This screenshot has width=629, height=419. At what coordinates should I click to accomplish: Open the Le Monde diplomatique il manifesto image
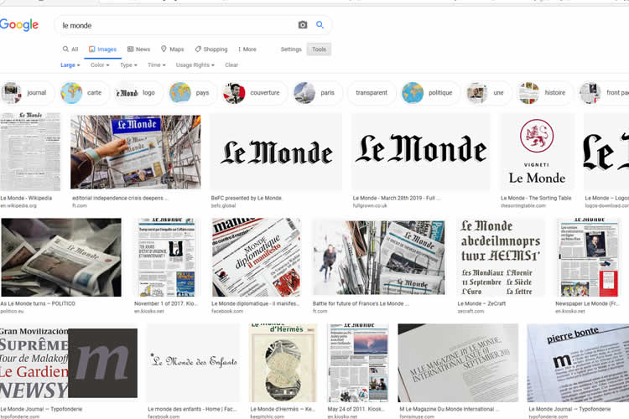[x=257, y=257]
